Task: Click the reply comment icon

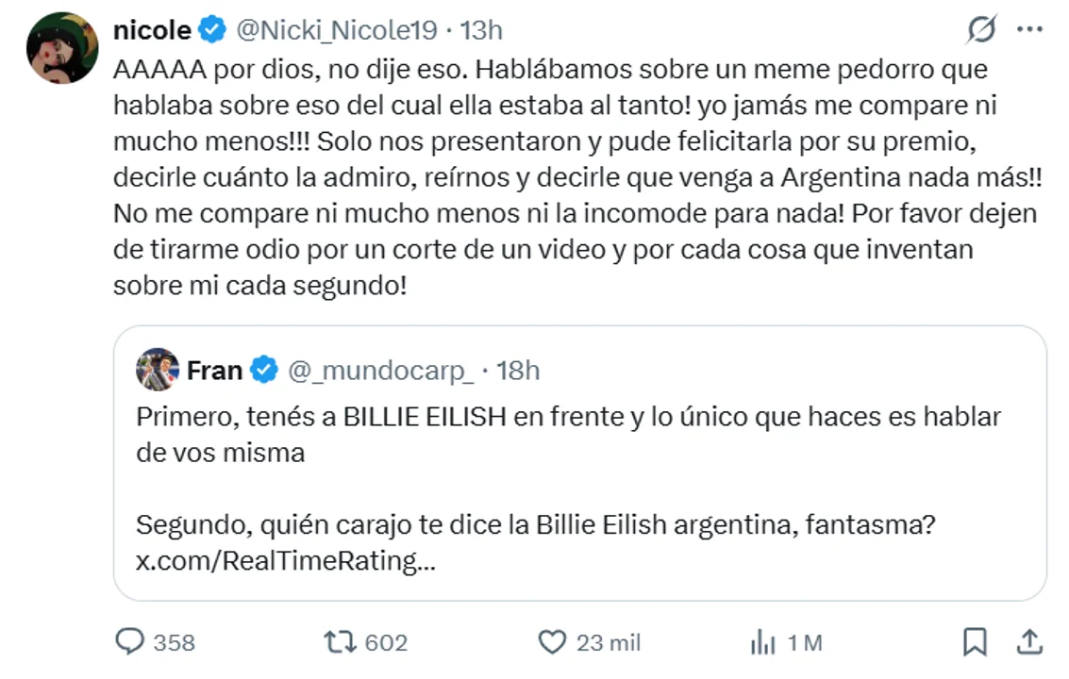Action: click(129, 642)
